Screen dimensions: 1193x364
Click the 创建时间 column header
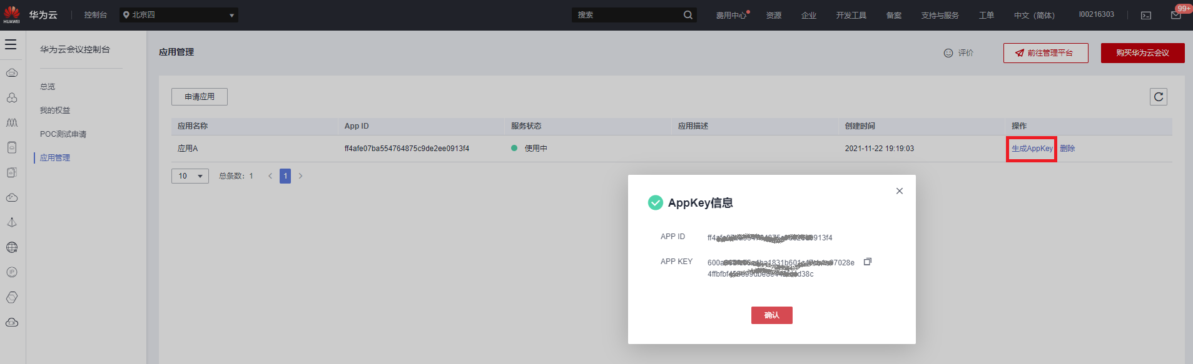(860, 126)
